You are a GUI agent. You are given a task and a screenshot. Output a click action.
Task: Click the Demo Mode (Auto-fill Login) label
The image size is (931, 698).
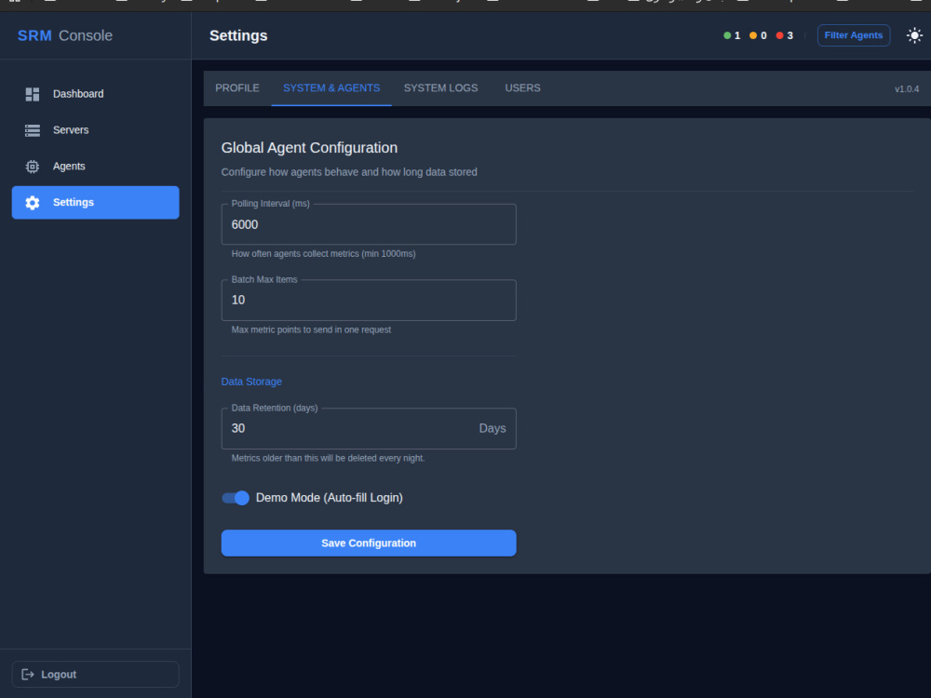click(x=329, y=498)
